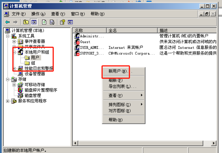Collapse the 存储 tree node
Image resolution: width=222 pixels, height=153 pixels.
tap(8, 79)
